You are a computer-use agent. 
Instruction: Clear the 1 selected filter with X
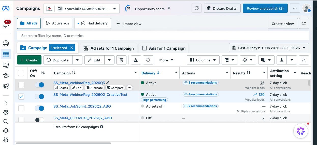coord(72,48)
